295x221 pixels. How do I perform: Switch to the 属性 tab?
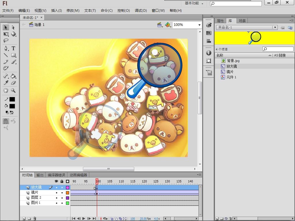pos(220,21)
